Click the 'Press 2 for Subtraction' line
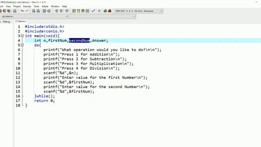This screenshot has width=261, height=147. 85,59
